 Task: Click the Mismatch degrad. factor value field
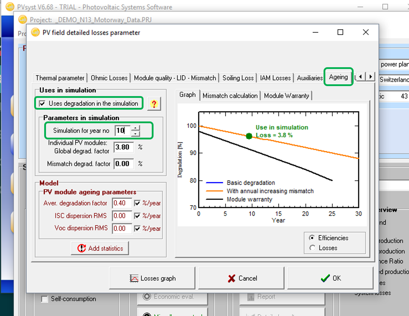[x=124, y=164]
